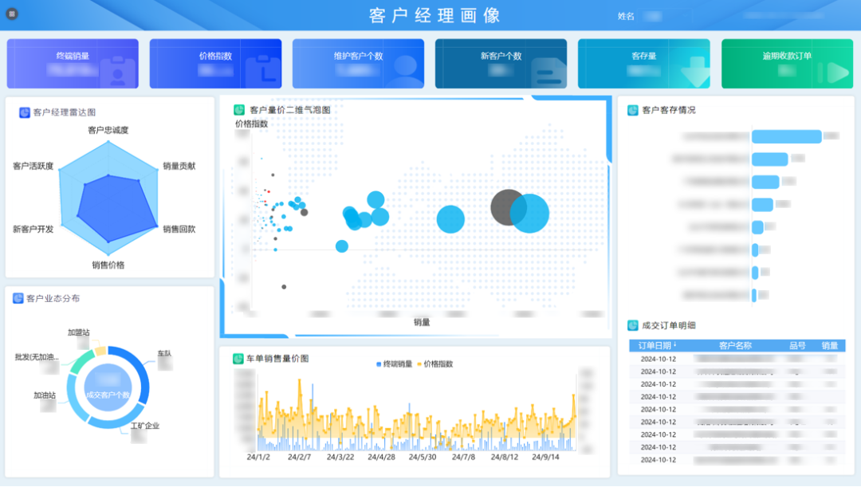The width and height of the screenshot is (861, 487).
Task: Click the 销量 column header in table
Action: coord(830,346)
